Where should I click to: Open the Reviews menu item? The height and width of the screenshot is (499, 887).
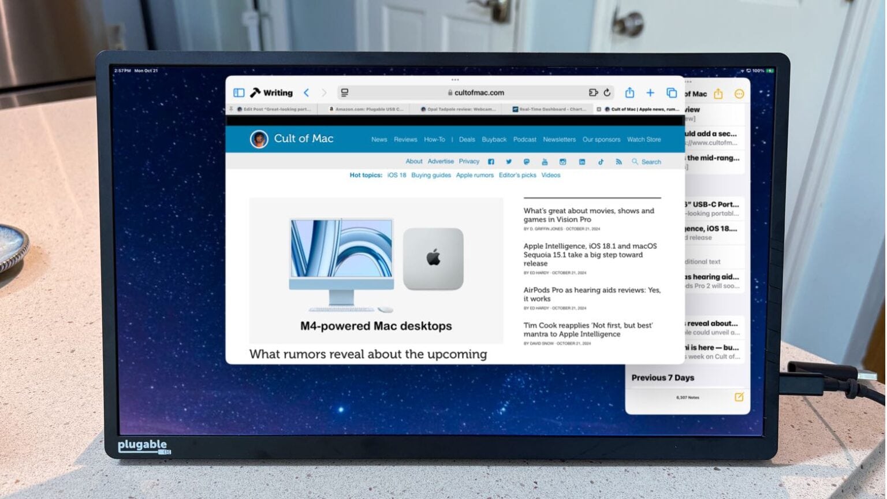pyautogui.click(x=405, y=140)
